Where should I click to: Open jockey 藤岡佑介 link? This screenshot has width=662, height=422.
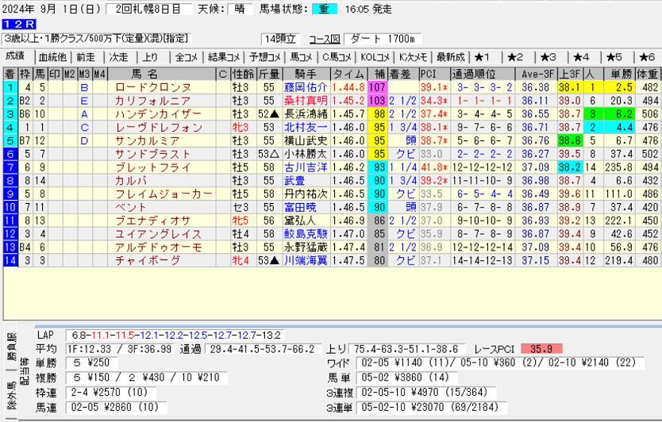304,87
